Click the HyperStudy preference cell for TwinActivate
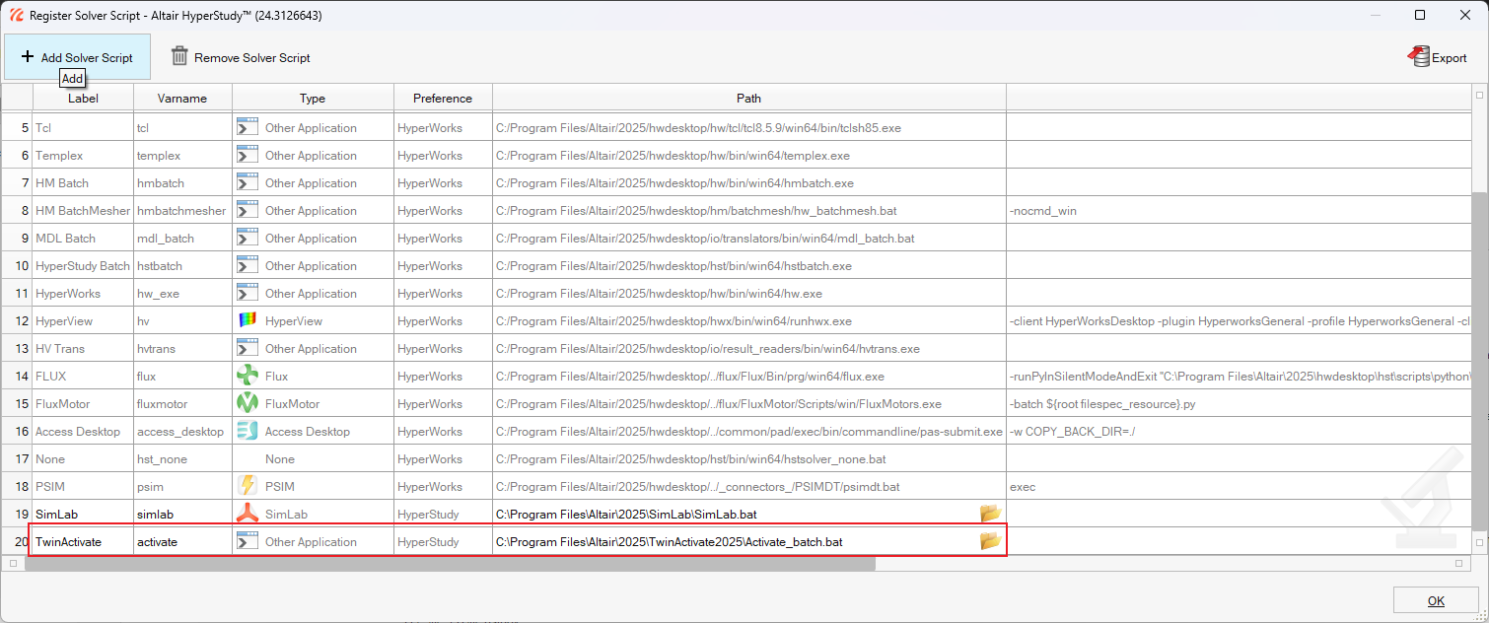The image size is (1489, 623). [x=443, y=541]
